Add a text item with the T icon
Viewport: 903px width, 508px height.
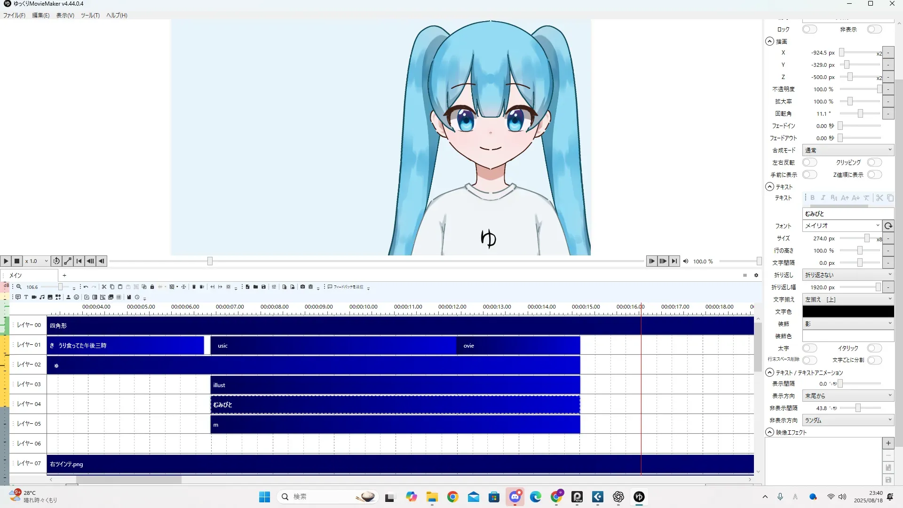pos(26,297)
